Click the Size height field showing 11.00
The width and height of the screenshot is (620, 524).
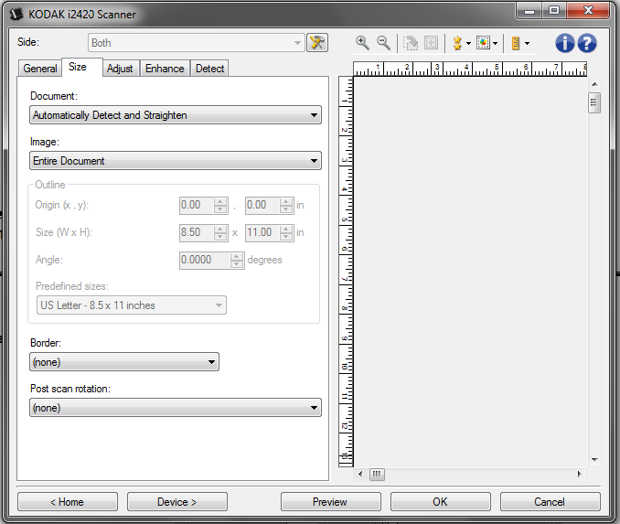[262, 232]
